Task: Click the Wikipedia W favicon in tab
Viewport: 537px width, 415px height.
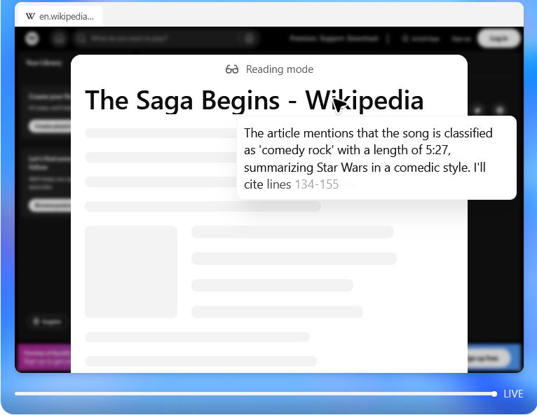Action: tap(30, 16)
